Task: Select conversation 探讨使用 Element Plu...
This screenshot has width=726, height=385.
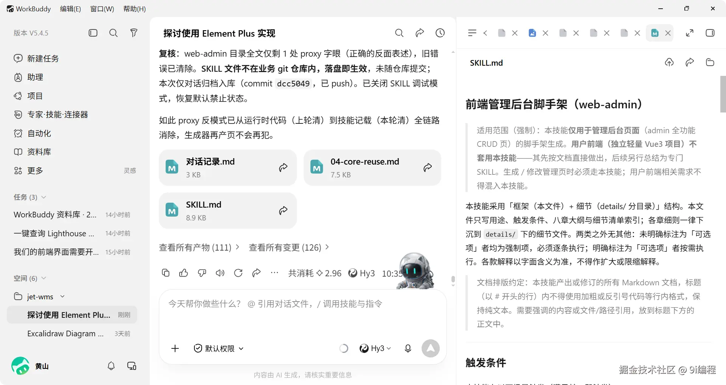Action: 72,315
